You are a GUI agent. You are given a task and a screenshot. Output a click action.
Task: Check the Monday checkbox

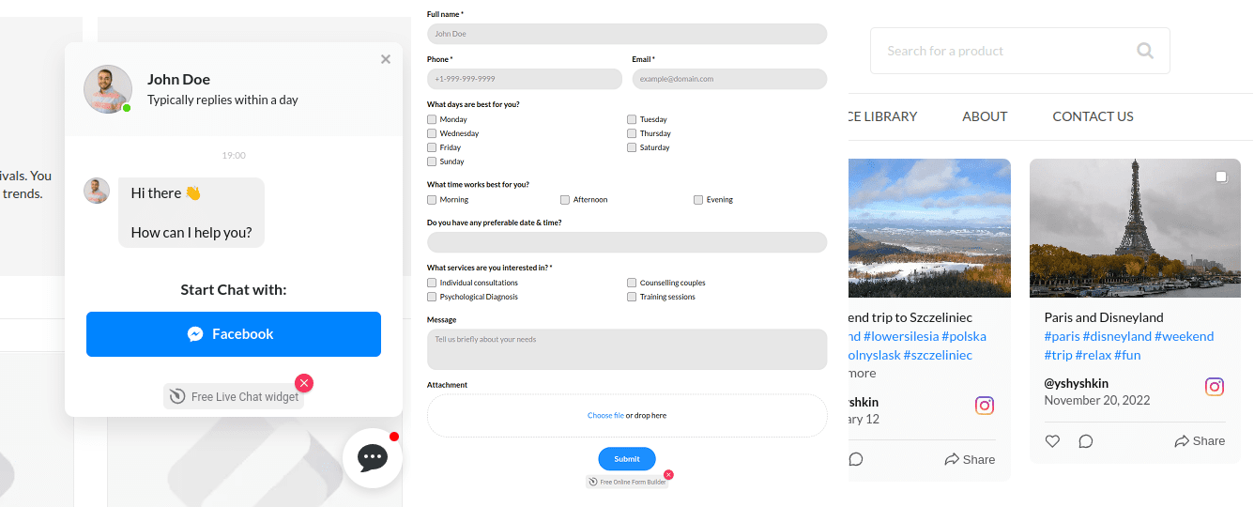(432, 119)
